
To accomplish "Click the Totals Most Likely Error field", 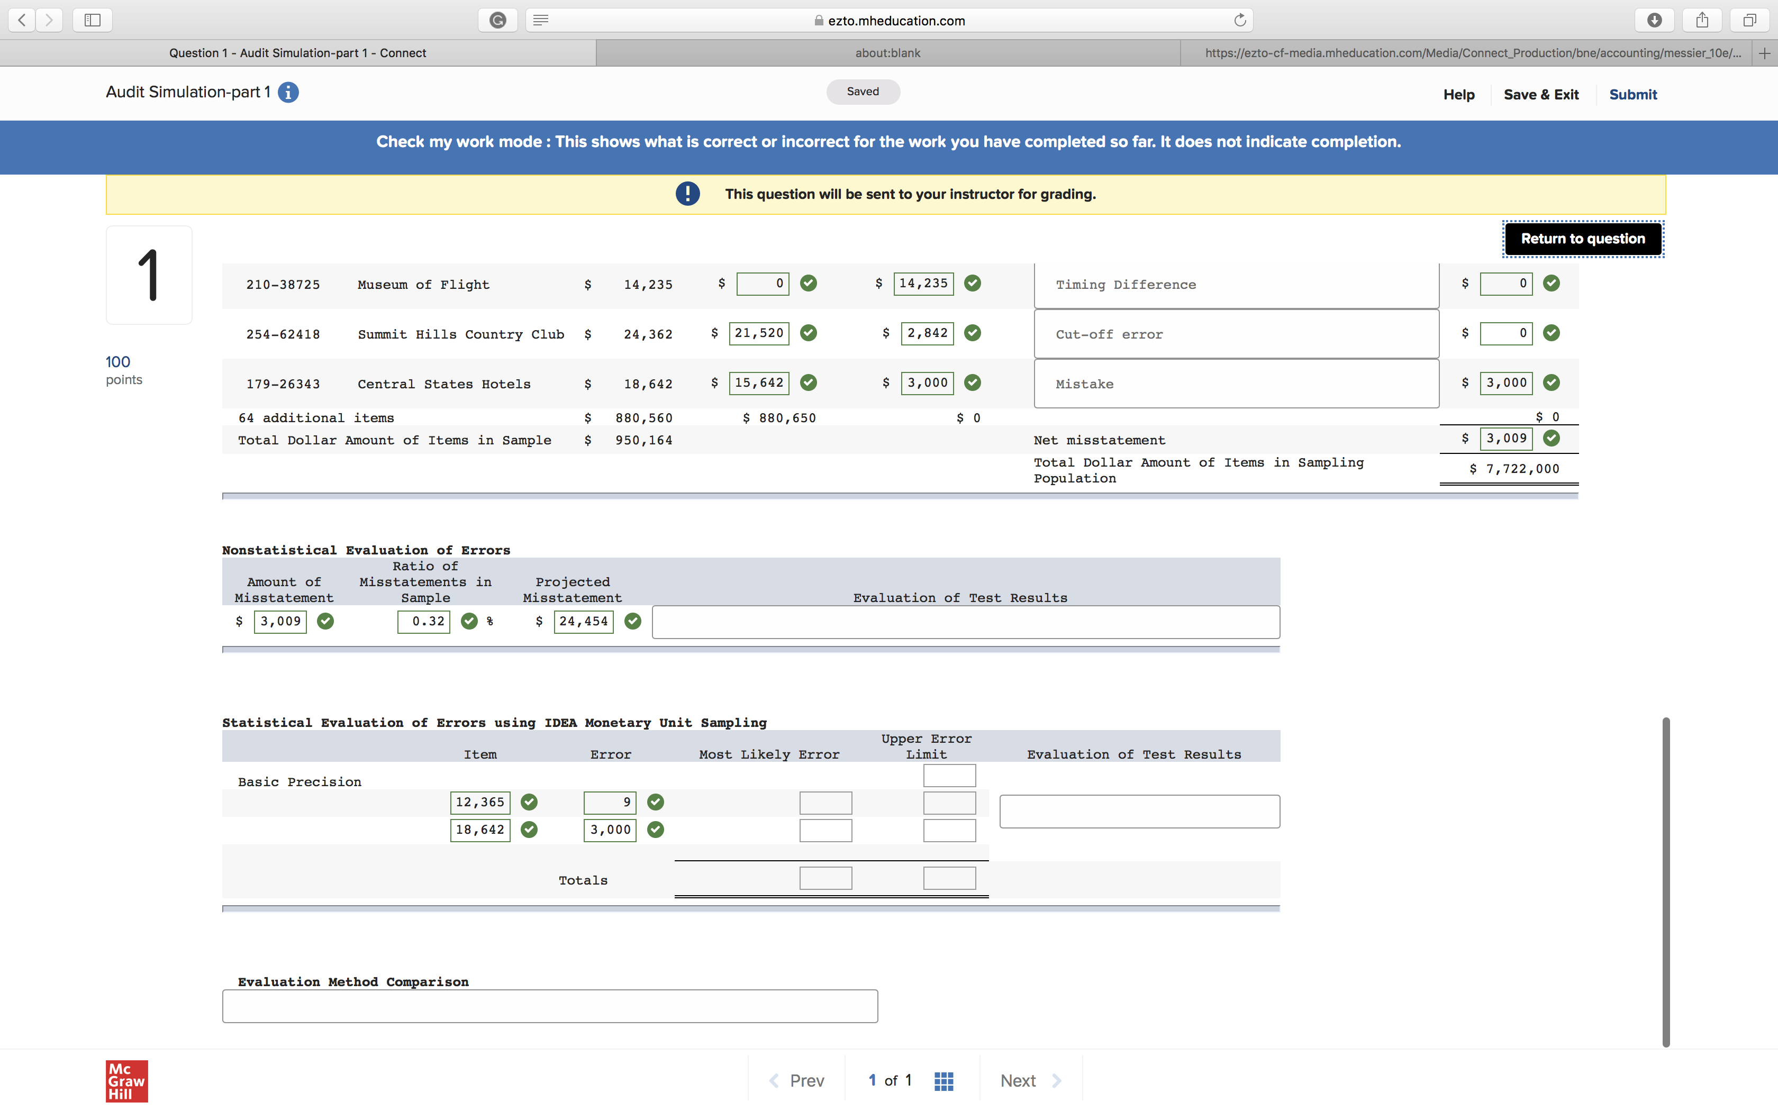I will coord(825,878).
